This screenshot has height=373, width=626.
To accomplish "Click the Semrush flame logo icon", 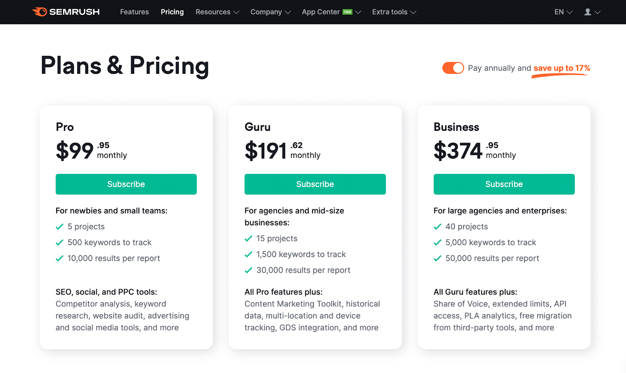I will click(40, 12).
